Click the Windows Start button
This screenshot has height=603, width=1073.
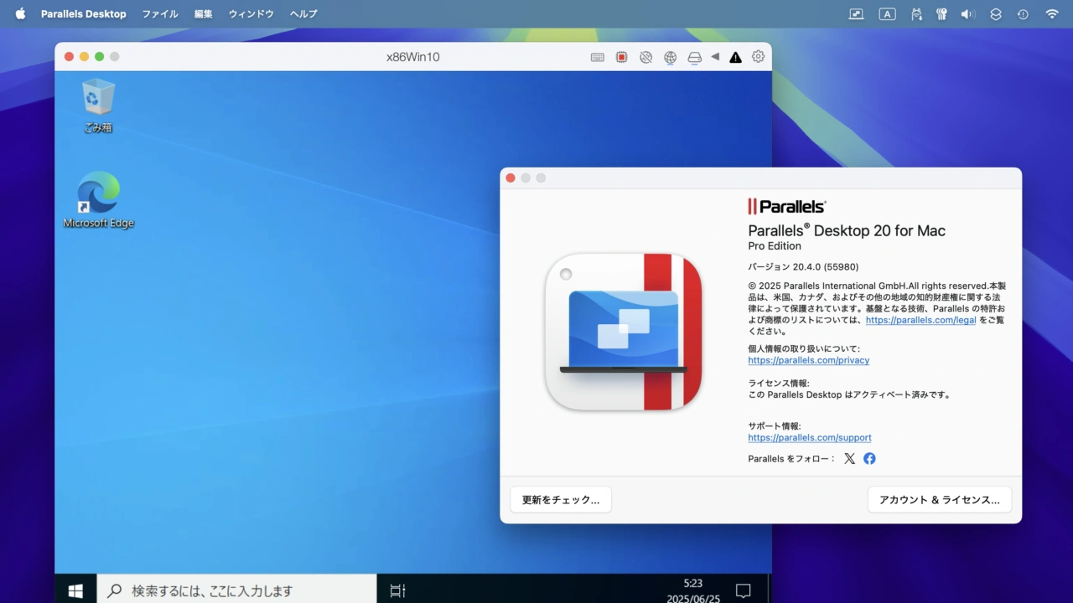pos(75,590)
